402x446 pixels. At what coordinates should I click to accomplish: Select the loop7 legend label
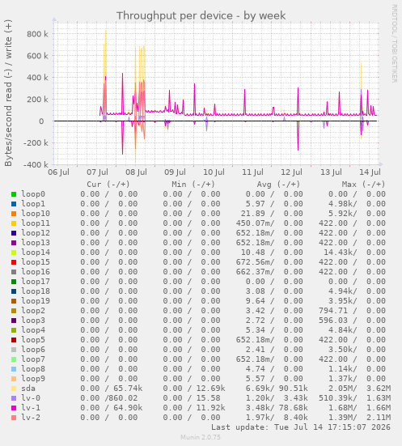click(x=33, y=359)
